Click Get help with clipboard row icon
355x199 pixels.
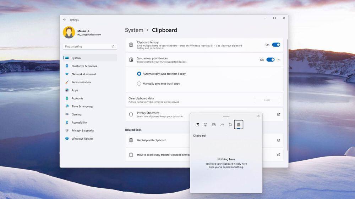click(131, 140)
